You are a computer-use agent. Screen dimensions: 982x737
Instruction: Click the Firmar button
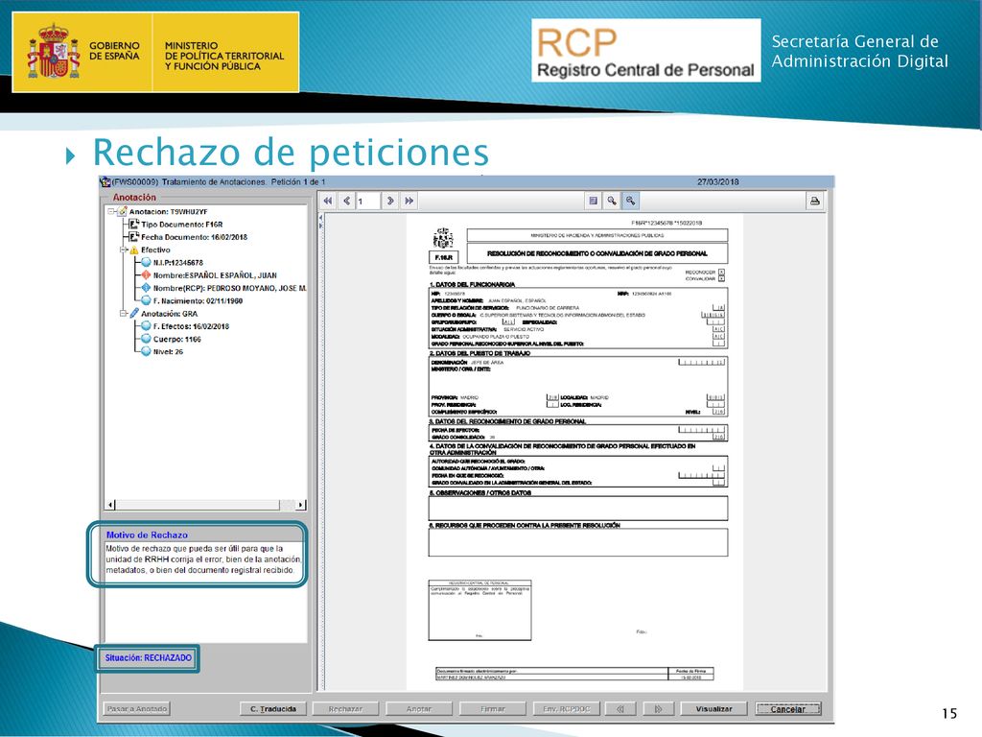pos(492,709)
